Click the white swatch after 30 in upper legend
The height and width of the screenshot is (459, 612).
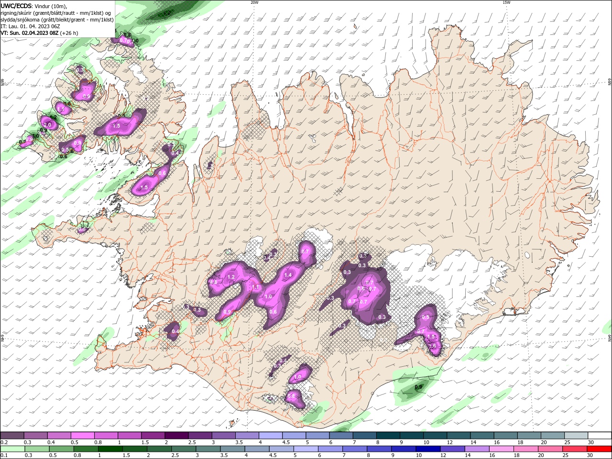coord(600,436)
